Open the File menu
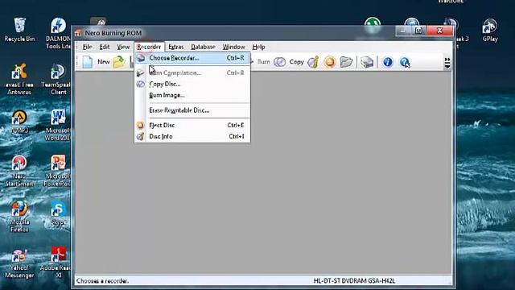The height and width of the screenshot is (290, 515). 87,47
